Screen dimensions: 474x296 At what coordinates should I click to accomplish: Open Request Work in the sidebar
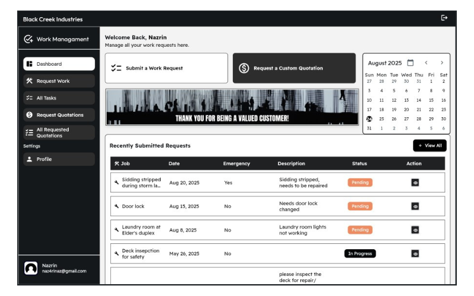tap(59, 81)
